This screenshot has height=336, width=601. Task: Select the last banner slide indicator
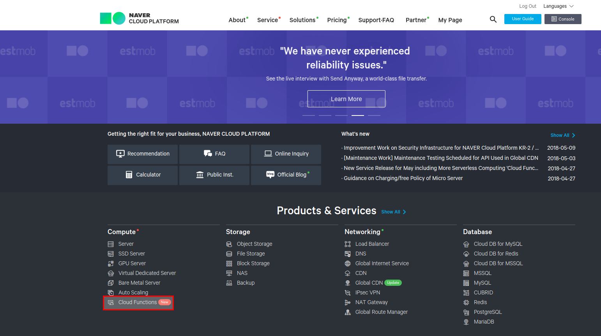coord(374,115)
